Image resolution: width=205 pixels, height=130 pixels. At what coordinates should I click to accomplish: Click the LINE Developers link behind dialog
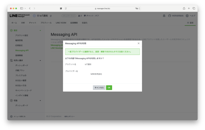[x=57, y=48]
